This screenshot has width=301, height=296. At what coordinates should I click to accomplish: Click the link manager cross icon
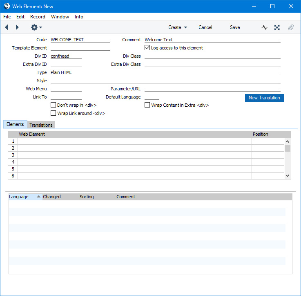click(x=277, y=27)
